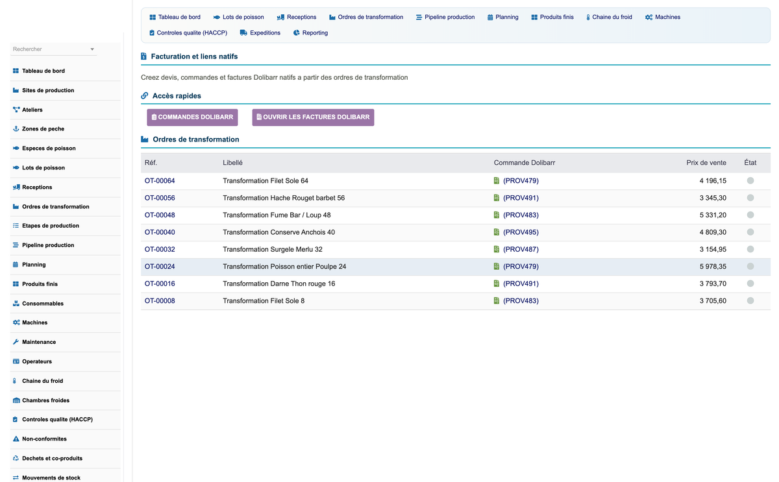The height and width of the screenshot is (482, 779).
Task: Switch to top Pipeline production tab
Action: point(445,17)
